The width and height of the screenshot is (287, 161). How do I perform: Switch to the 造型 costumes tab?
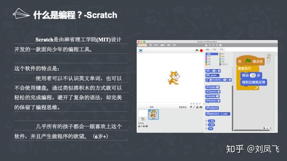point(215,50)
